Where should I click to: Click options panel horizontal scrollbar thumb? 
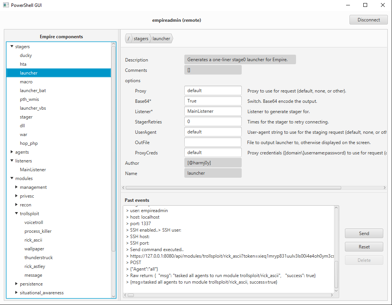coord(233,188)
